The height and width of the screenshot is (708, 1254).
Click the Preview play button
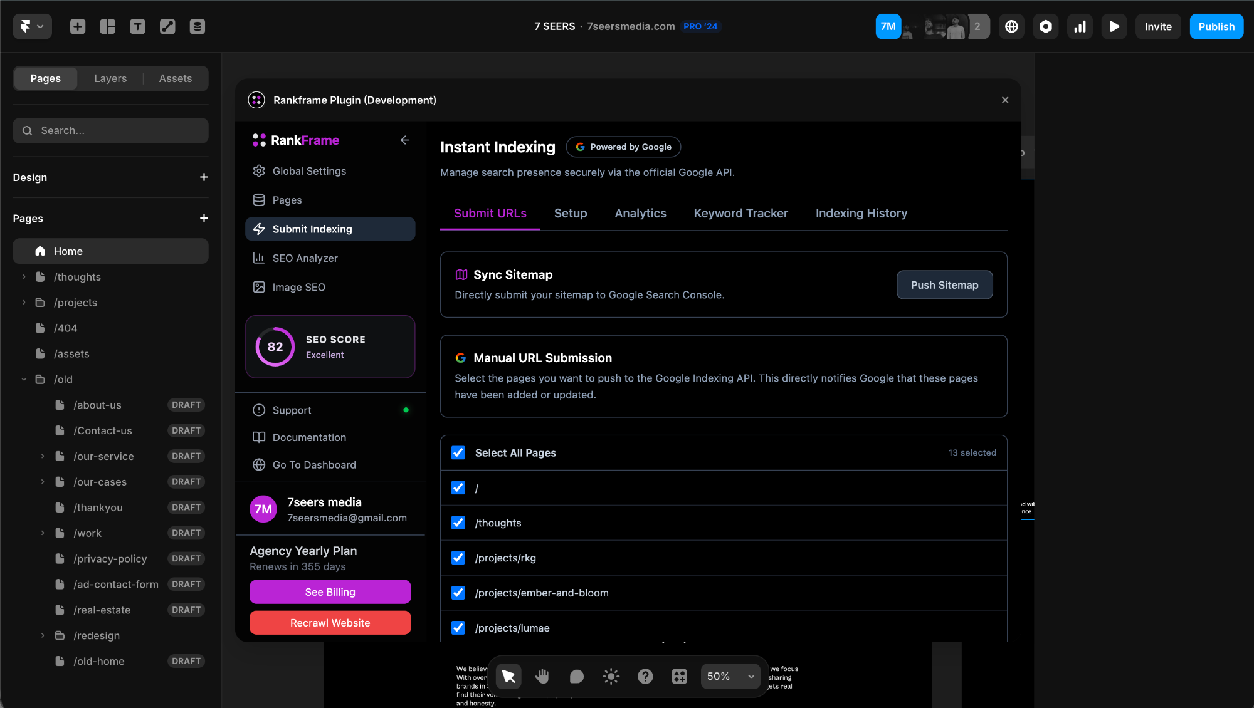[x=1114, y=26]
